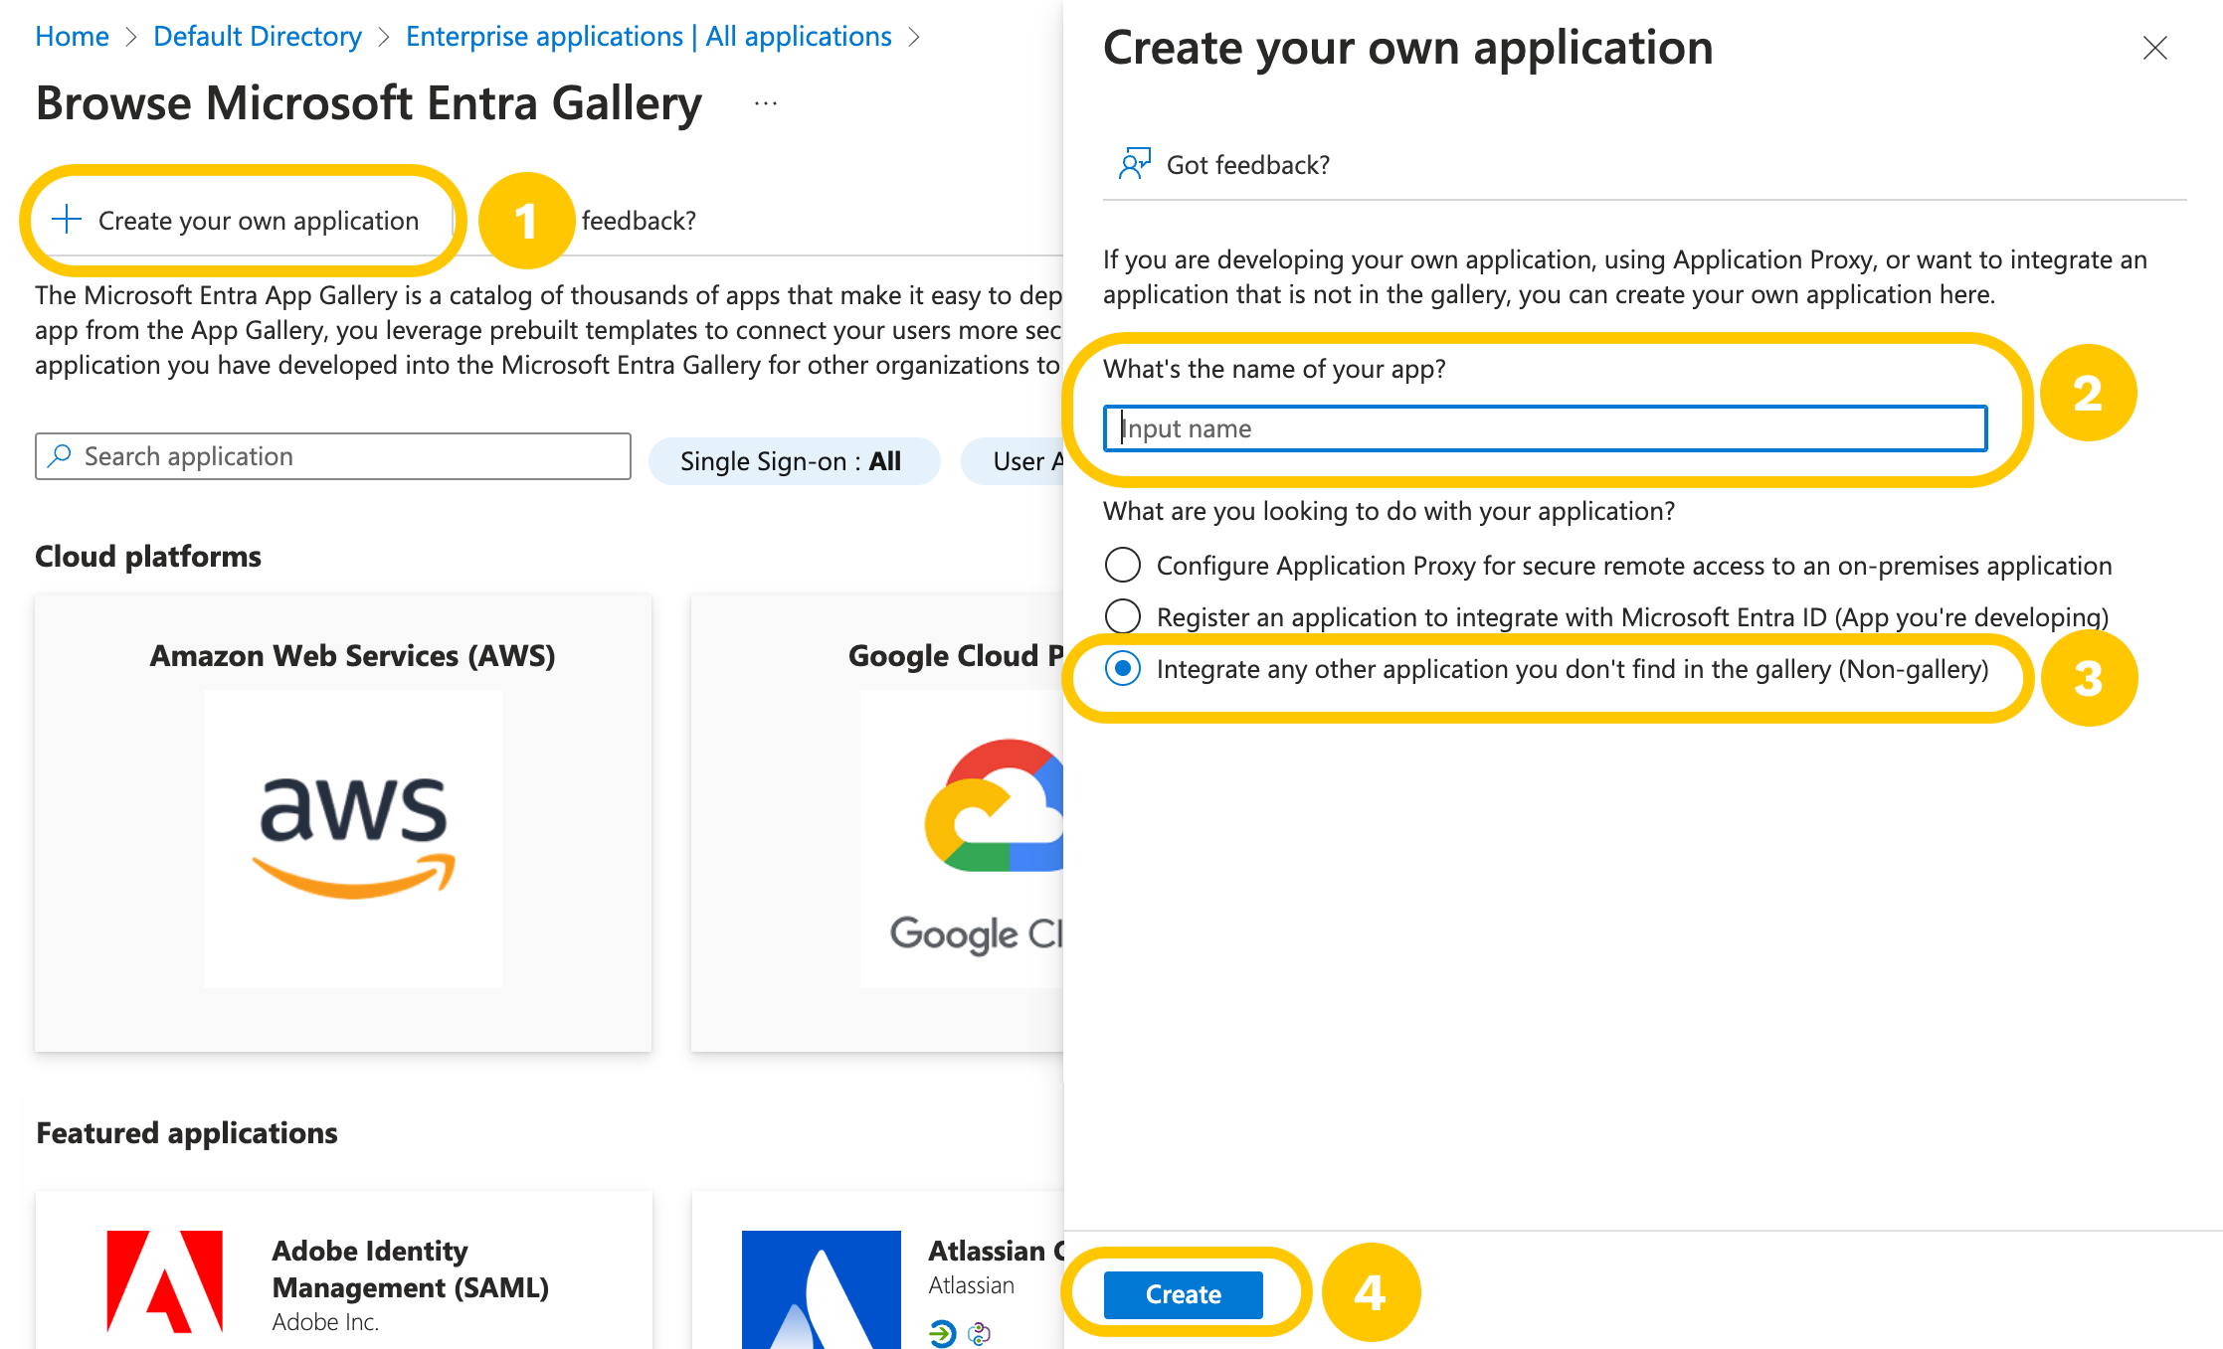This screenshot has width=2223, height=1349.
Task: Select Configure Application Proxy radio option
Action: pos(1123,566)
